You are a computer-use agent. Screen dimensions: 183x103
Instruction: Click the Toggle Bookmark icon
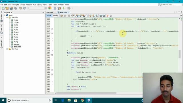point(97,16)
